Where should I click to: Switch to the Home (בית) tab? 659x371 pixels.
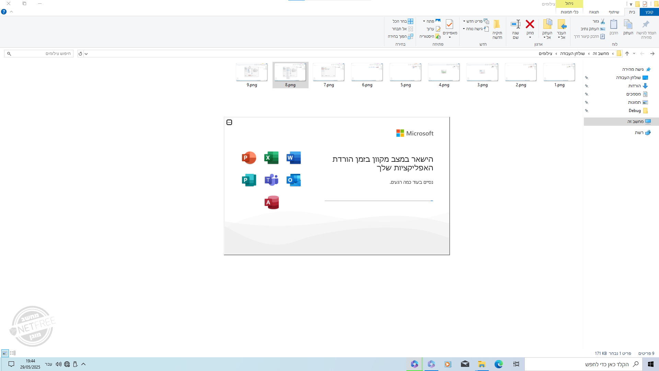point(632,12)
